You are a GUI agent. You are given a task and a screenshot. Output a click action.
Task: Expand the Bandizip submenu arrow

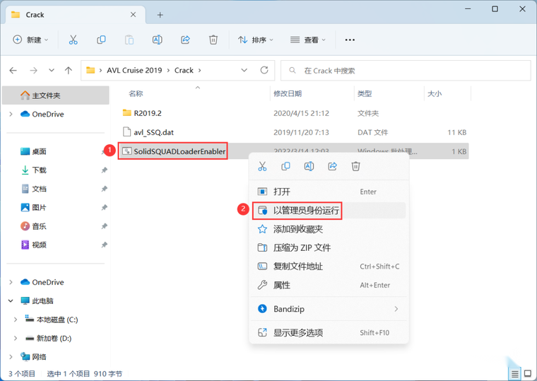[396, 309]
